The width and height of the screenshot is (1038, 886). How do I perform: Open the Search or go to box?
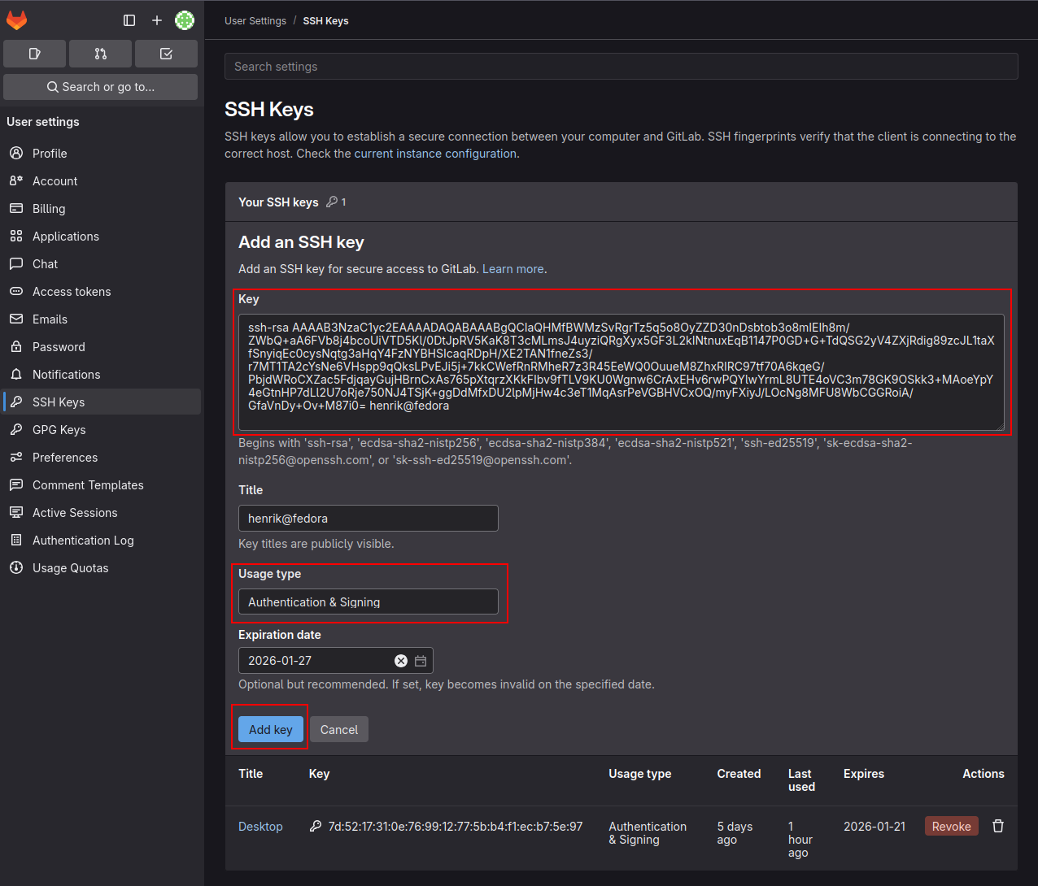pyautogui.click(x=100, y=87)
